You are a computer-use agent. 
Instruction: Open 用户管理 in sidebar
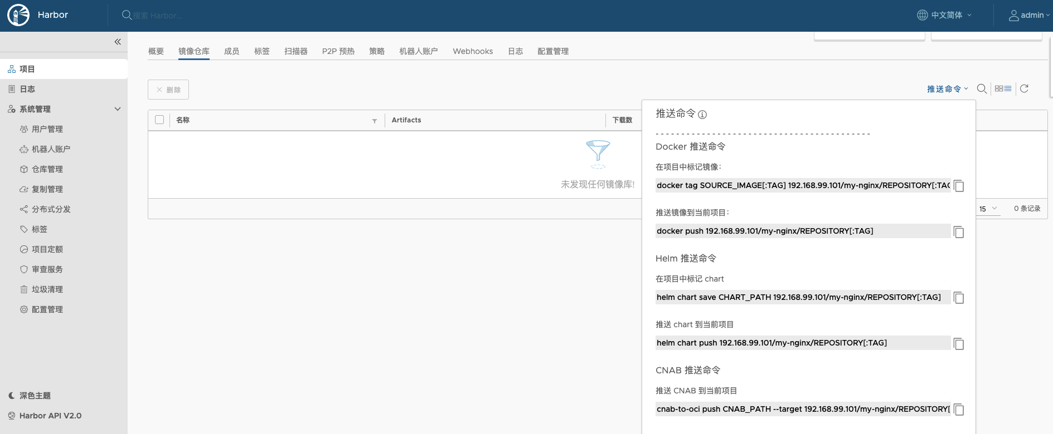(47, 129)
